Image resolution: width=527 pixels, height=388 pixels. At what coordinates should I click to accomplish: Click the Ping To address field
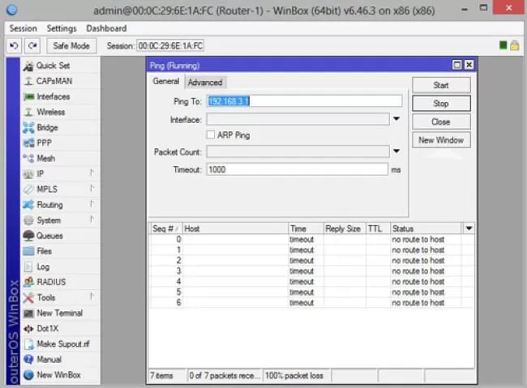click(x=303, y=101)
